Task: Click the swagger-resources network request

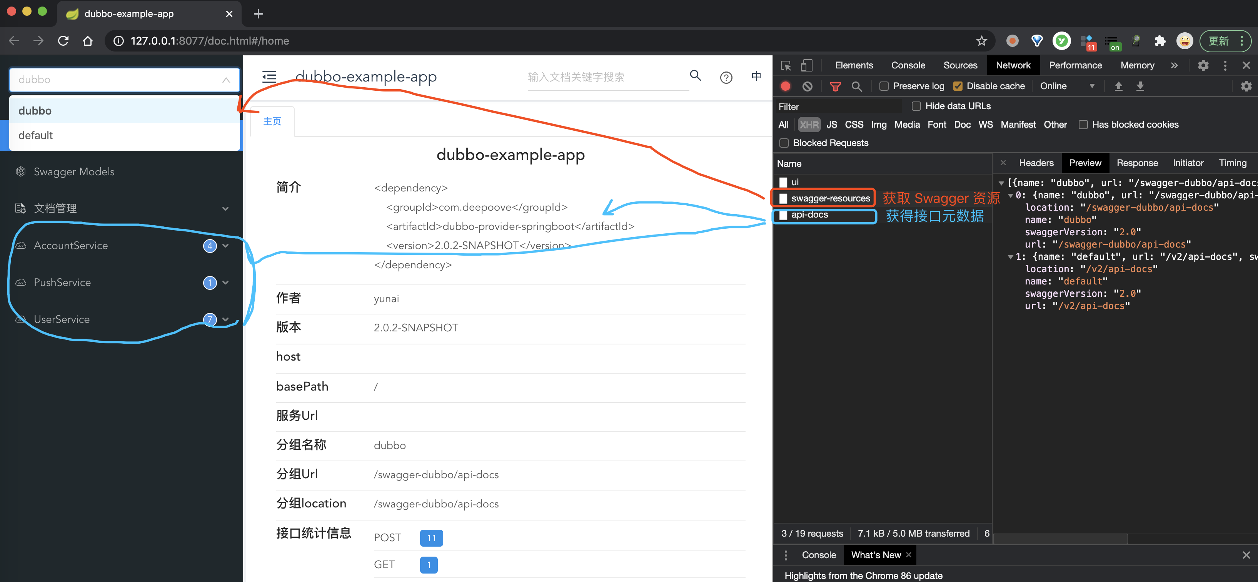Action: click(x=829, y=198)
